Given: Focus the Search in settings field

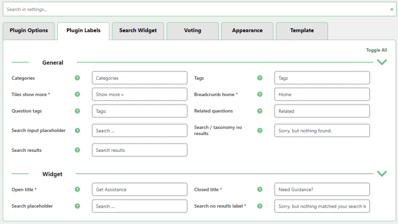Looking at the screenshot, I should 195,9.
